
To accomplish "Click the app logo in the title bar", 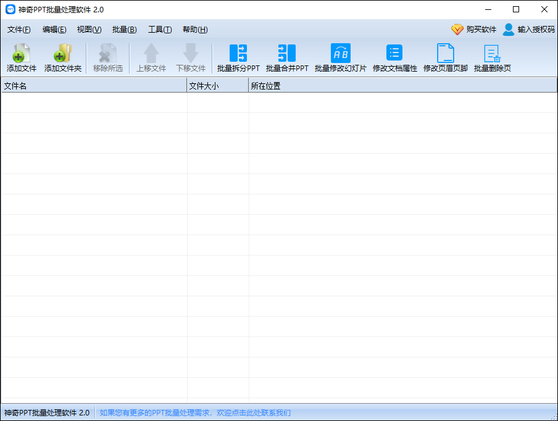I will click(10, 9).
